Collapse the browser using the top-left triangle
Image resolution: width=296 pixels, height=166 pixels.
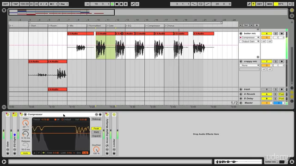4,11
